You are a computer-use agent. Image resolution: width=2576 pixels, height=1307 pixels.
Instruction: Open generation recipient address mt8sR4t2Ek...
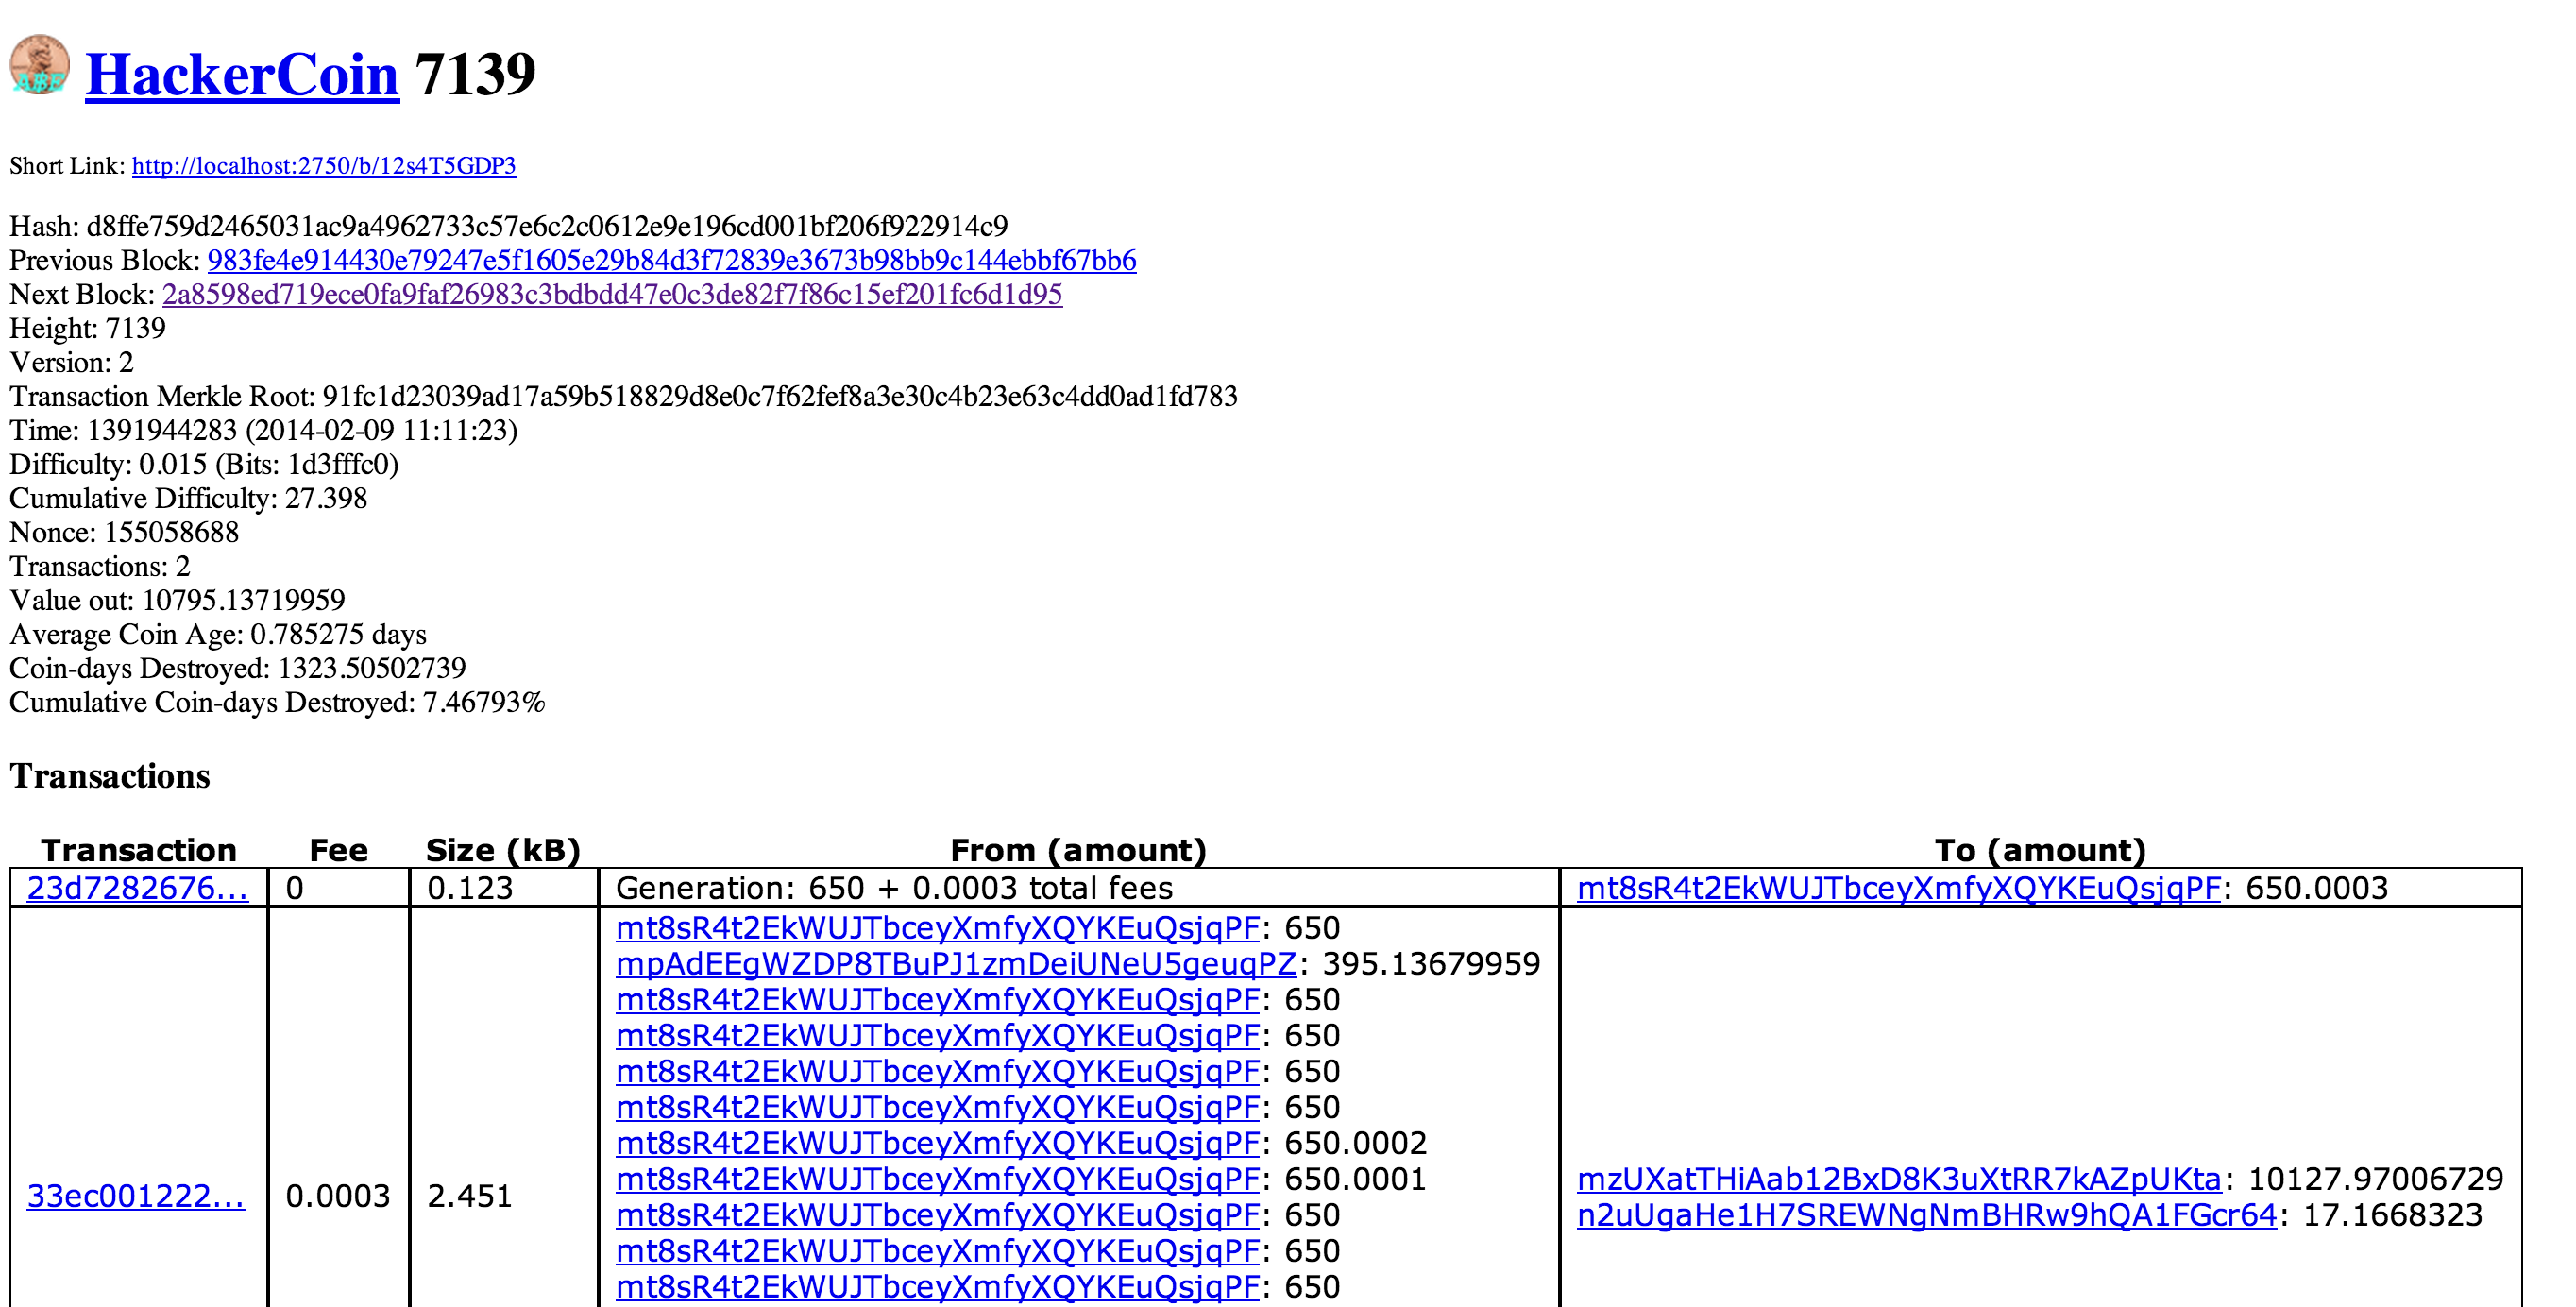click(1897, 888)
